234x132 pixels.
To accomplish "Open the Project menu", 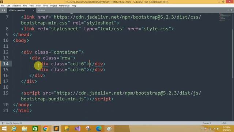I will tap(53, 6).
